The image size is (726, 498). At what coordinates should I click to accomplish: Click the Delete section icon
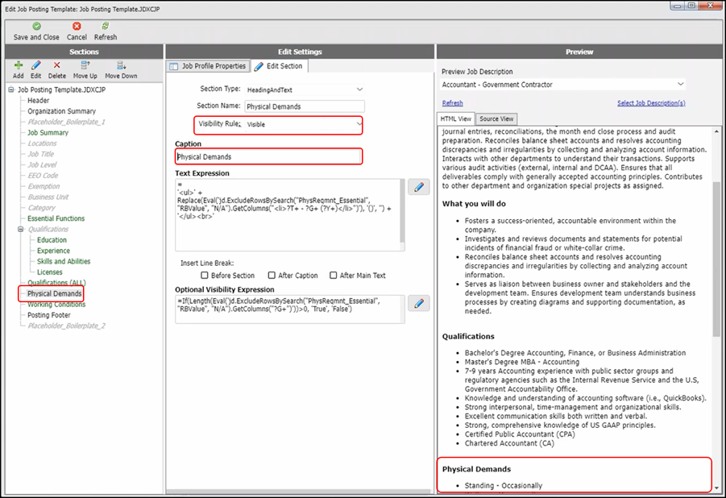56,65
